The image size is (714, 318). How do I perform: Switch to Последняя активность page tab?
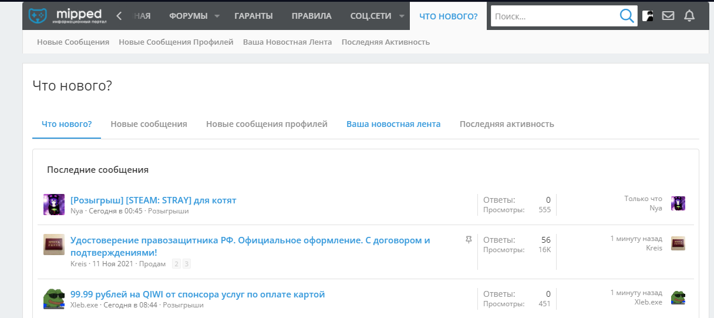(x=507, y=124)
